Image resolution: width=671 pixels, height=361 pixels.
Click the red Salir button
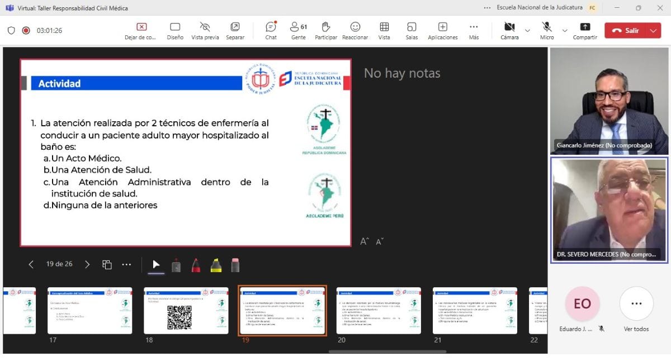[x=626, y=30]
